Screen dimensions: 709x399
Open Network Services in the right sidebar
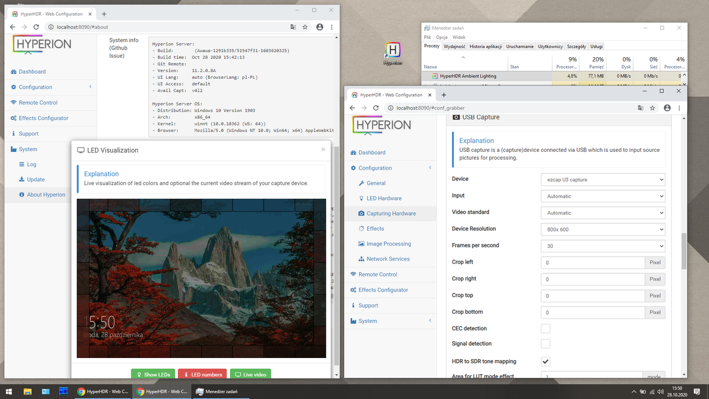388,259
